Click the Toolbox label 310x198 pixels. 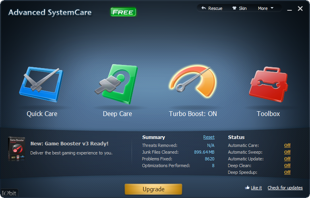point(268,114)
